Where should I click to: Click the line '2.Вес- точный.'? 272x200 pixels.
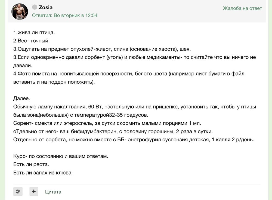point(31,41)
